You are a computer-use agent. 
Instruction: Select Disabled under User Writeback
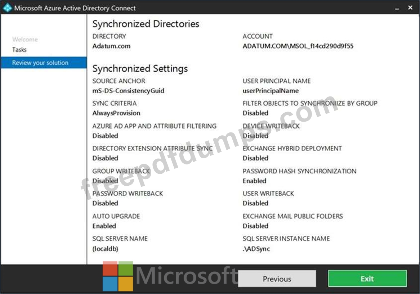255,203
